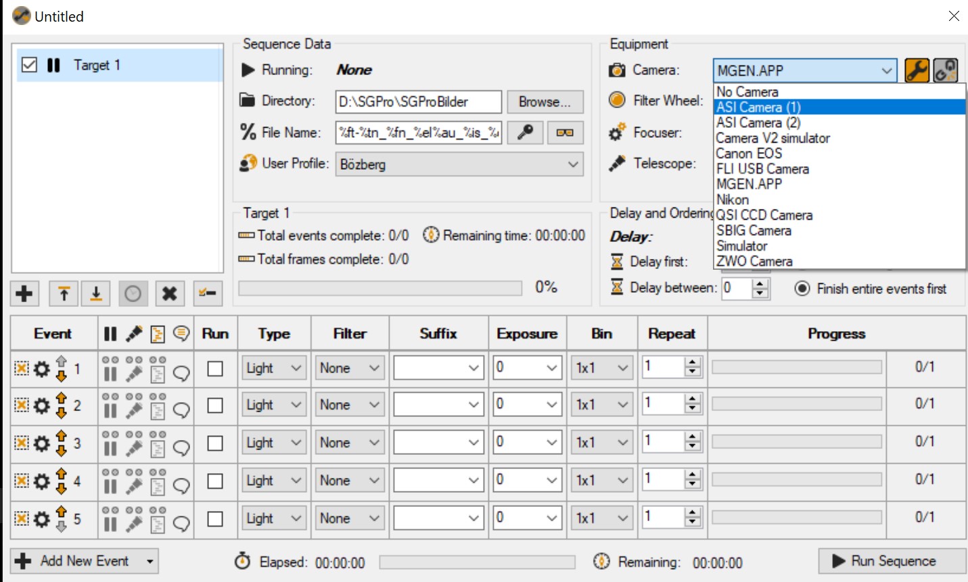Click the Directory path field
The height and width of the screenshot is (582, 968).
click(x=419, y=101)
